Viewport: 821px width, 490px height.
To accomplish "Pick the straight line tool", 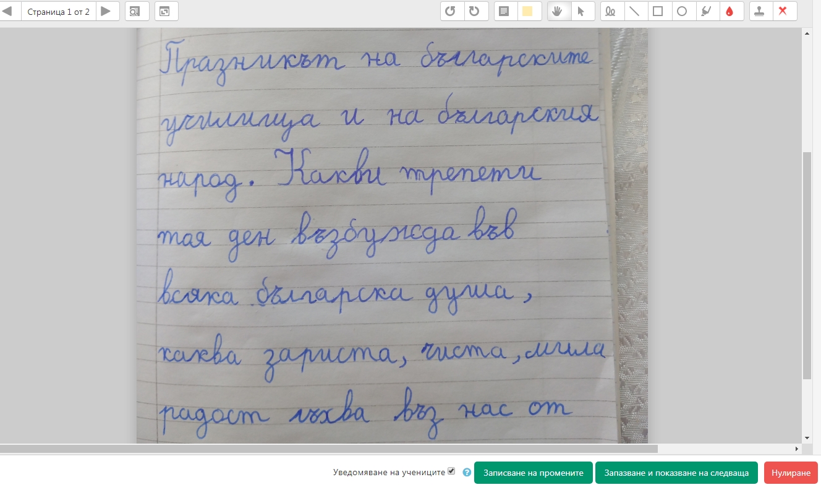I will click(x=634, y=11).
